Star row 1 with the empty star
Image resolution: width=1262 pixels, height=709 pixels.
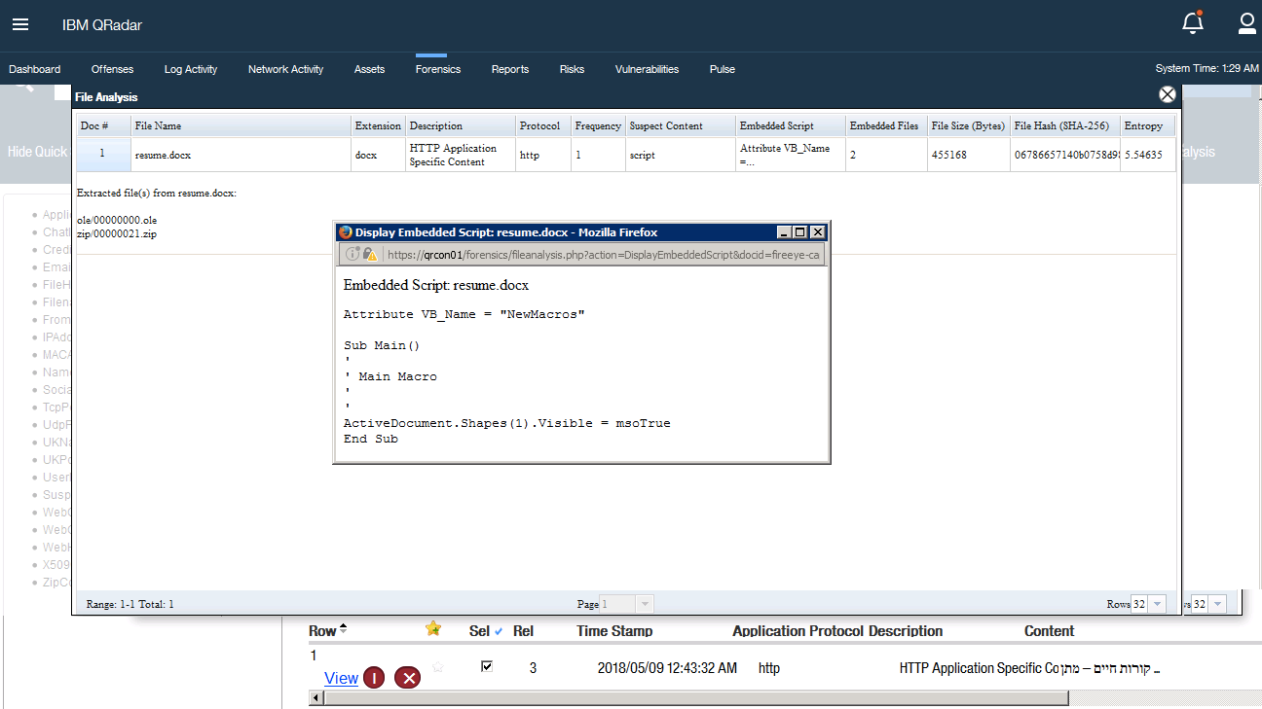coord(438,667)
